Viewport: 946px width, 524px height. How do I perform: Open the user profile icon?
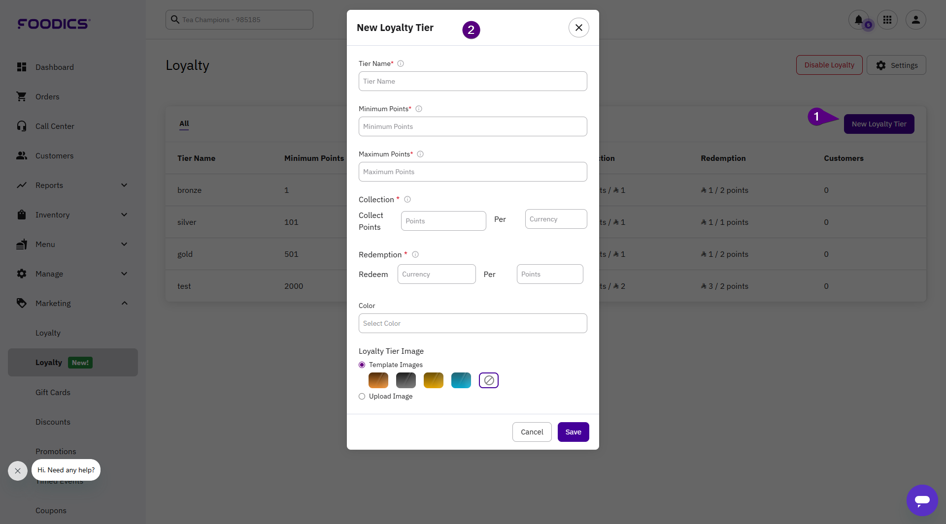coord(915,20)
